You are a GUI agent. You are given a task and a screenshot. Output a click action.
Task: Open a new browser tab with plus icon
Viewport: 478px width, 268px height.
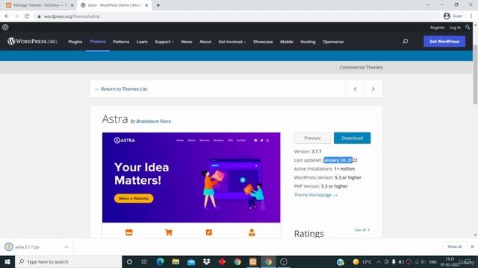click(x=158, y=5)
